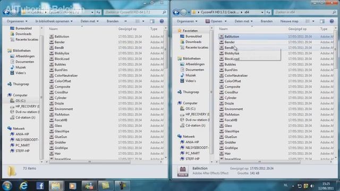Click horizontal scrollbar in the right window
This screenshot has width=340, height=191.
pyautogui.click(x=260, y=162)
